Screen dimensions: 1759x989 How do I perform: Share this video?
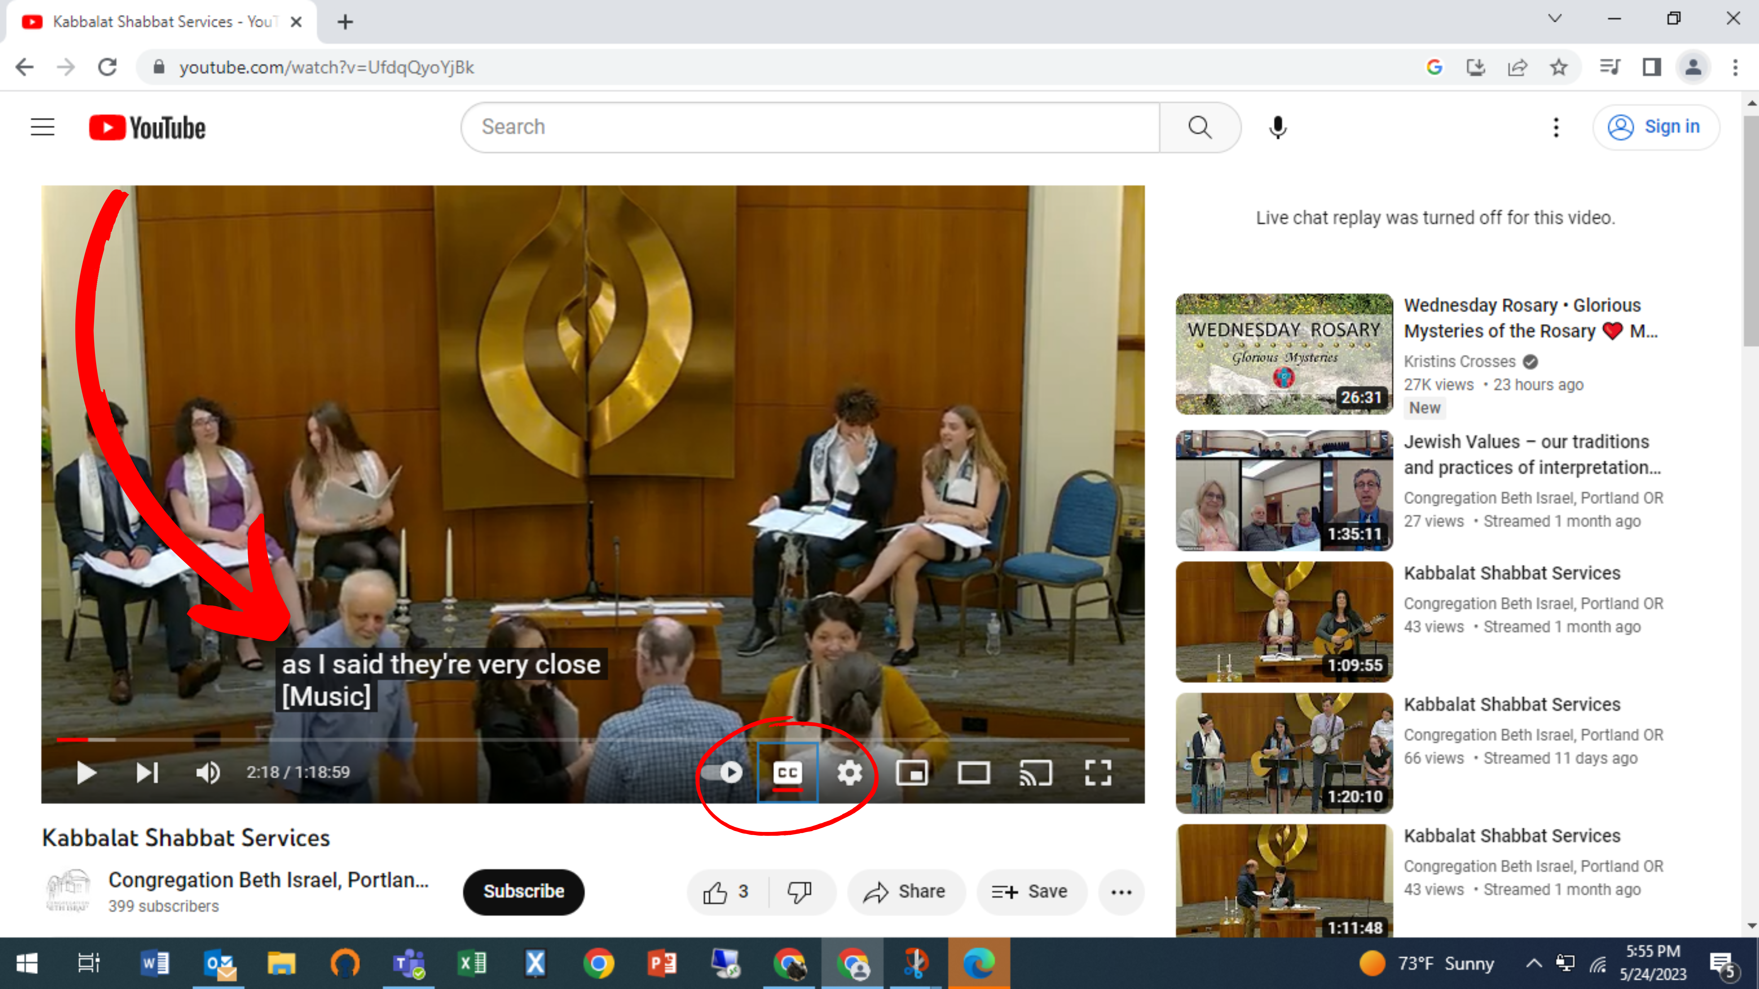point(906,892)
